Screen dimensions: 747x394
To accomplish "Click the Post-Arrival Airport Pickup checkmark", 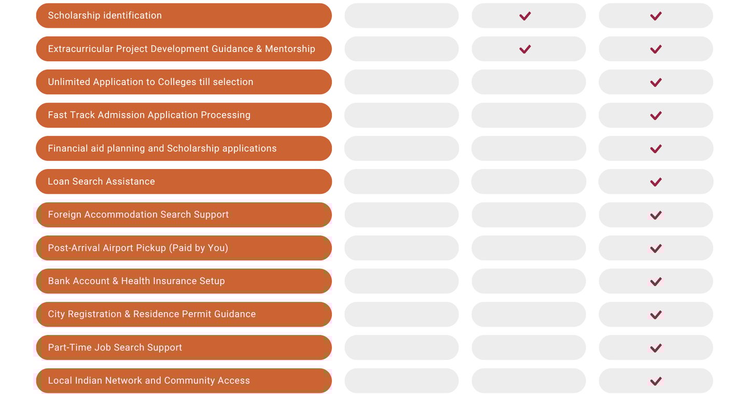I will pos(656,248).
